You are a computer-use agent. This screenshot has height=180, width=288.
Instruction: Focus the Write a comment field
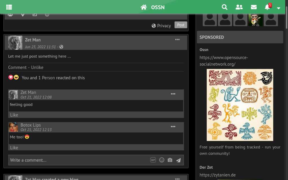click(96, 160)
